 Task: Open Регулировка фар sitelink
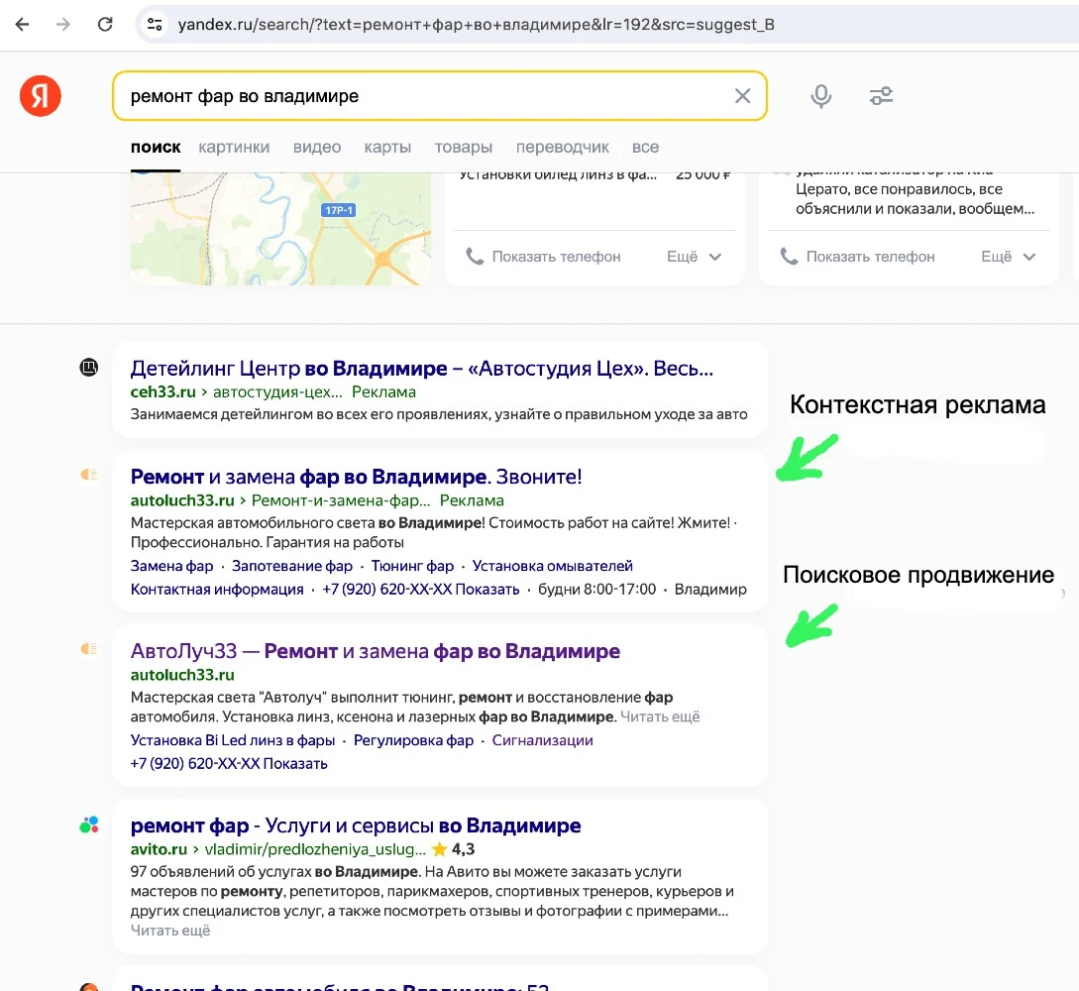[x=413, y=740]
